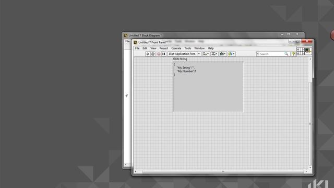334x188 pixels.
Task: Open the Edit menu
Action: tap(145, 49)
